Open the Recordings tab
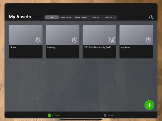 [110, 17]
